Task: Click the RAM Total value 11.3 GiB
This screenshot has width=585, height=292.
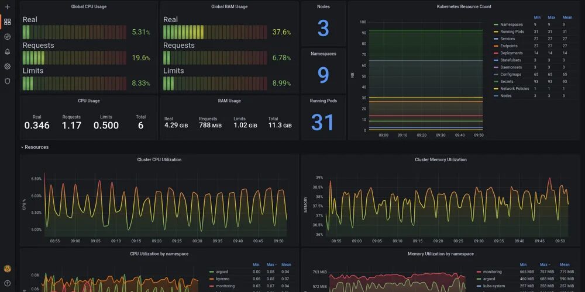Action: point(280,126)
